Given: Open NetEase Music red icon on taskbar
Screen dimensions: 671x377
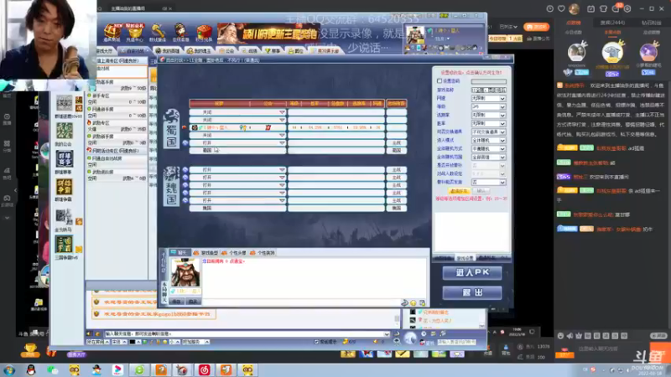Looking at the screenshot, I should pyautogui.click(x=204, y=369).
